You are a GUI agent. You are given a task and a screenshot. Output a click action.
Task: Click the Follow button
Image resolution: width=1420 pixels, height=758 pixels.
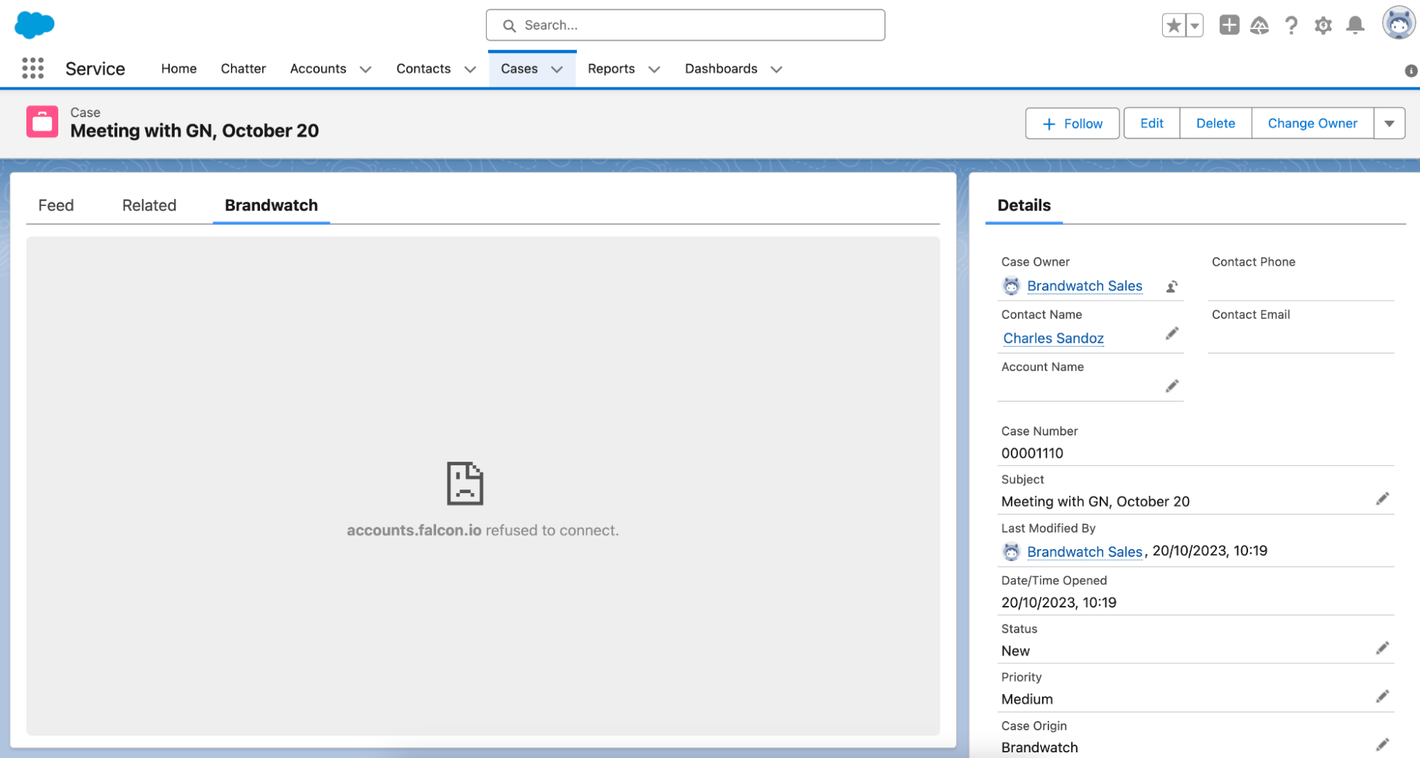pos(1073,124)
